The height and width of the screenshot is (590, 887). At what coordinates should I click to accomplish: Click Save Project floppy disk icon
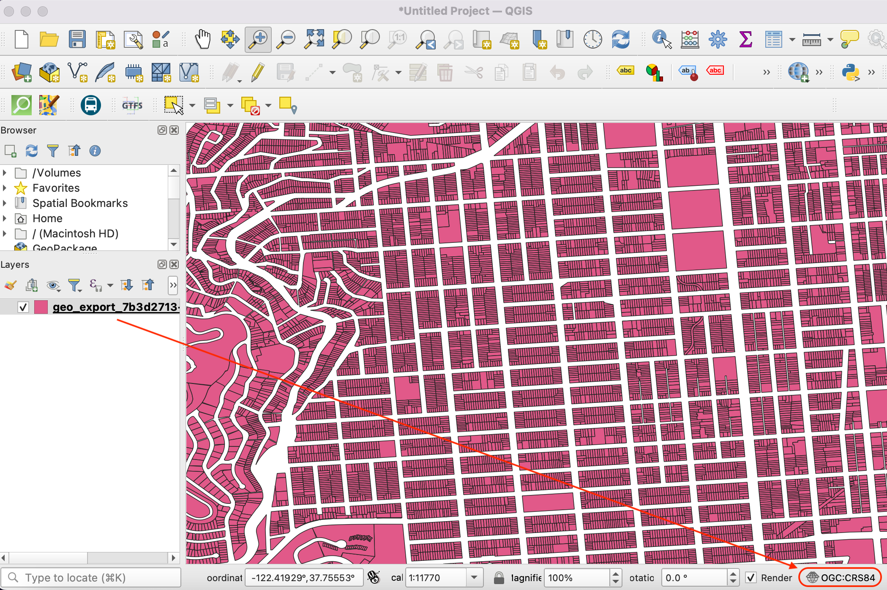point(77,40)
